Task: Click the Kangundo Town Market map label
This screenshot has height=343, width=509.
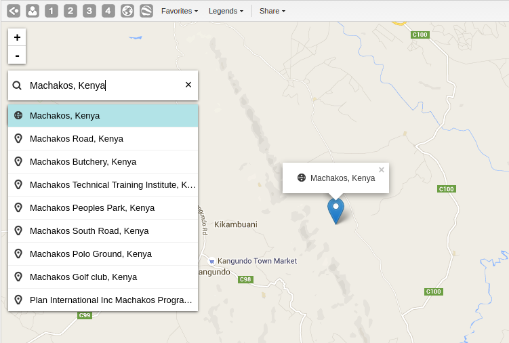Action: pos(257,261)
